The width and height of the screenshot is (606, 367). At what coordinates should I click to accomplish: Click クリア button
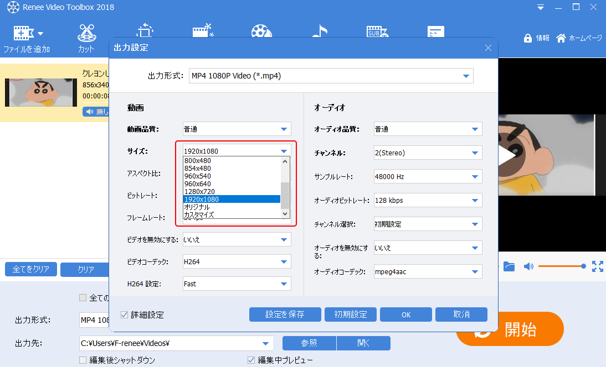coord(86,269)
